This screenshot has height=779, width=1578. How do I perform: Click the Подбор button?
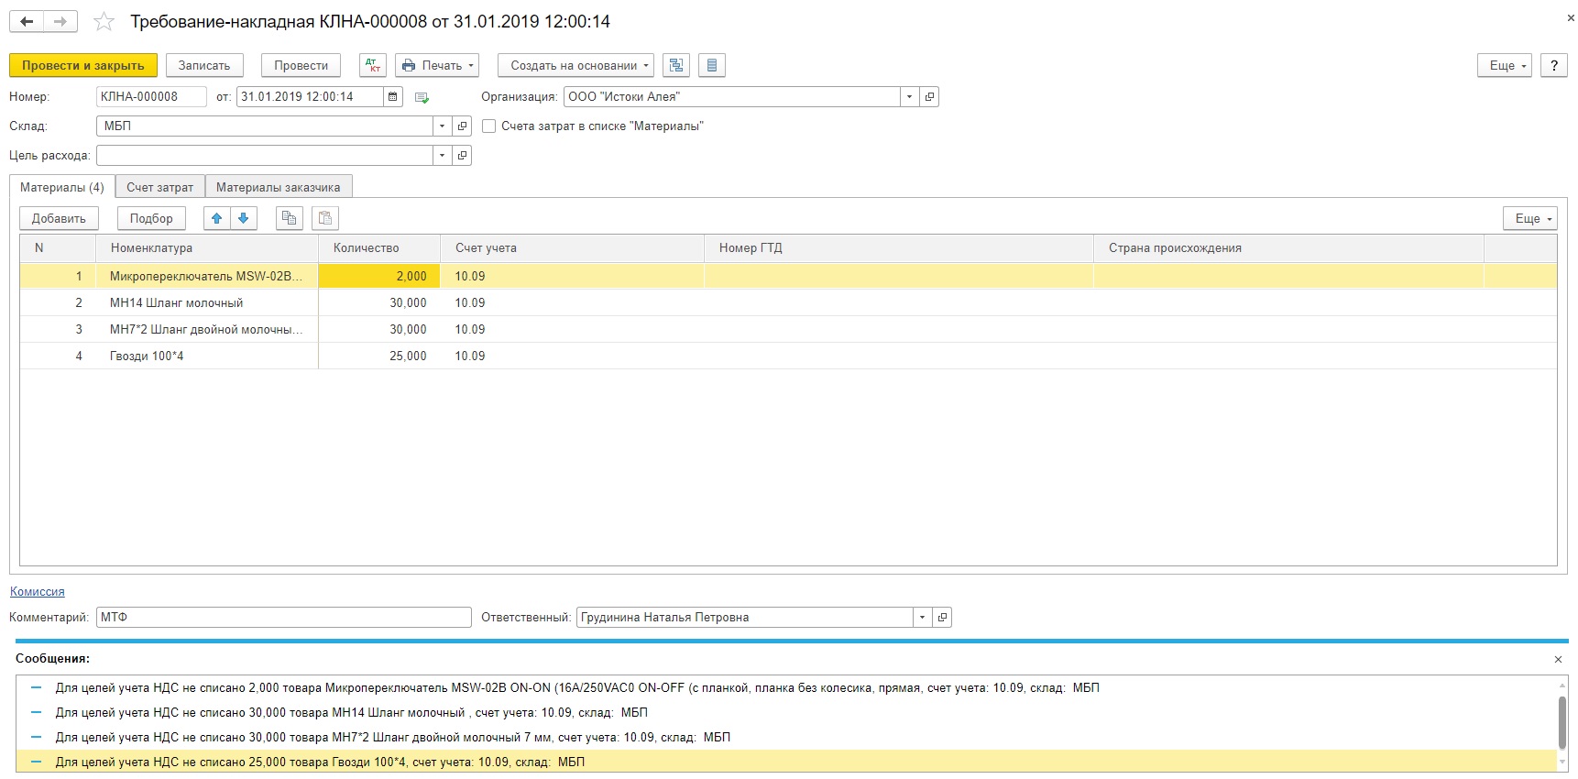click(151, 218)
